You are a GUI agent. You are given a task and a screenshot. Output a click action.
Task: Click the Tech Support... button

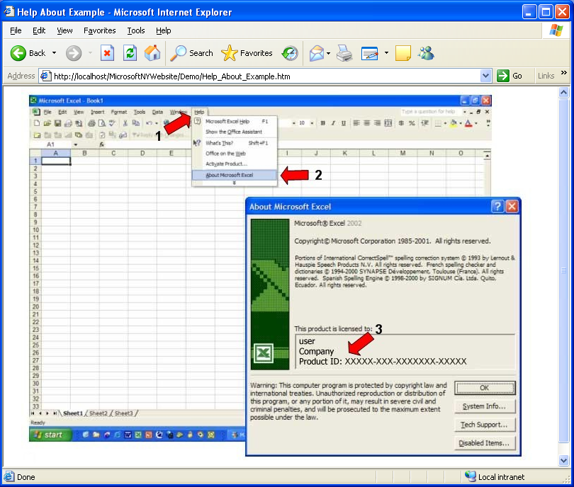click(485, 425)
